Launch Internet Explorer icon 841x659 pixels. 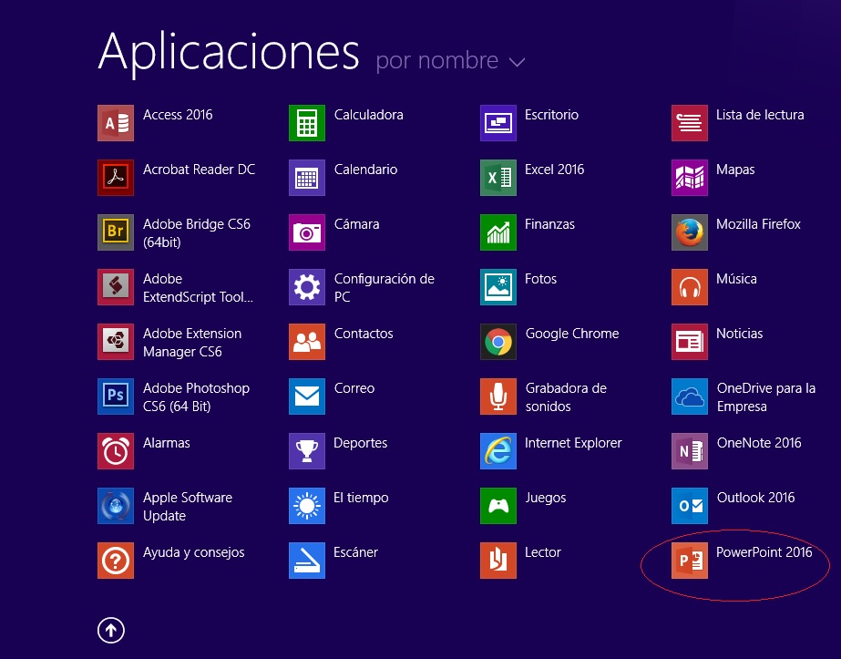click(497, 451)
